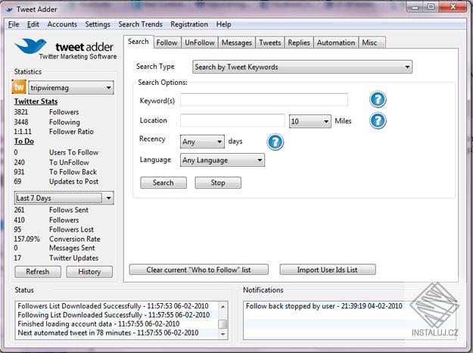The width and height of the screenshot is (473, 353).
Task: Click the Keyword(s) help question-mark icon
Action: pyautogui.click(x=378, y=99)
